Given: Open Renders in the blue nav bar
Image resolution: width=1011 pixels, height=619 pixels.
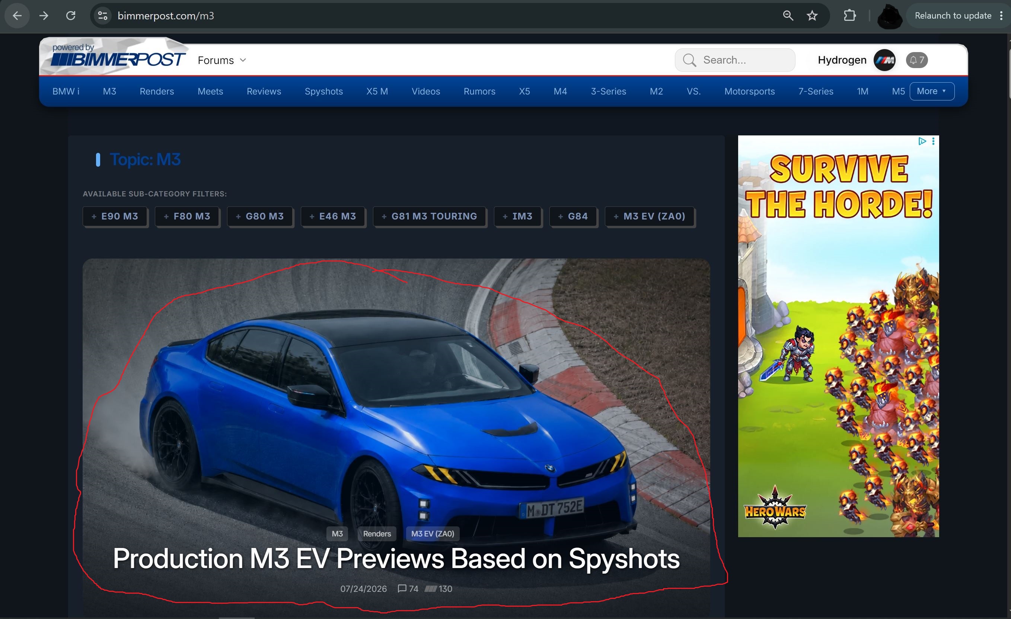Looking at the screenshot, I should point(157,92).
